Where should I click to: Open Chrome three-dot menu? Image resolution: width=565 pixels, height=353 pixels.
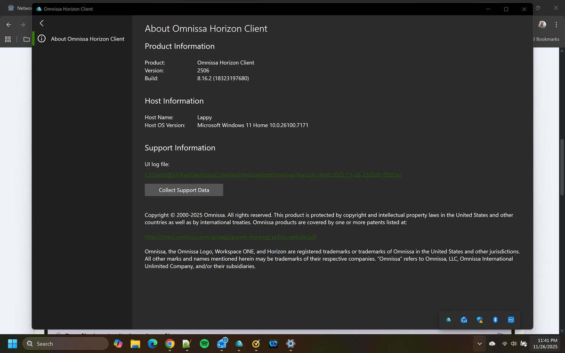[x=556, y=24]
